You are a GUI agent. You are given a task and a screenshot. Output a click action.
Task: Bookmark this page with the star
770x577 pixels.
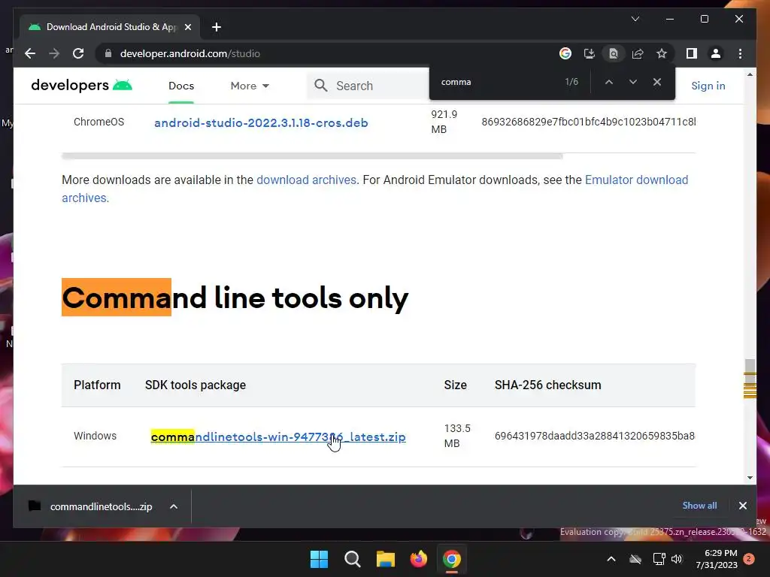pyautogui.click(x=662, y=53)
